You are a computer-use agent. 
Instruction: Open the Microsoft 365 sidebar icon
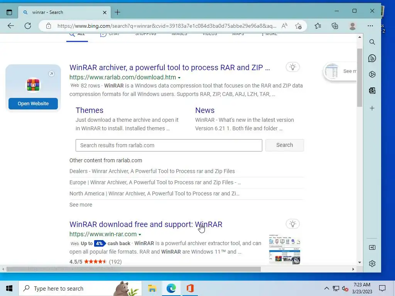pos(372,74)
